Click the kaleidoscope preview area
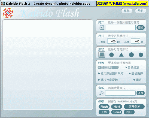 [48, 65]
